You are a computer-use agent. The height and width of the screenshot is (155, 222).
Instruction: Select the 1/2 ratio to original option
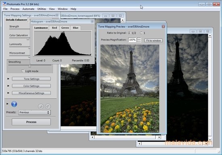129,33
